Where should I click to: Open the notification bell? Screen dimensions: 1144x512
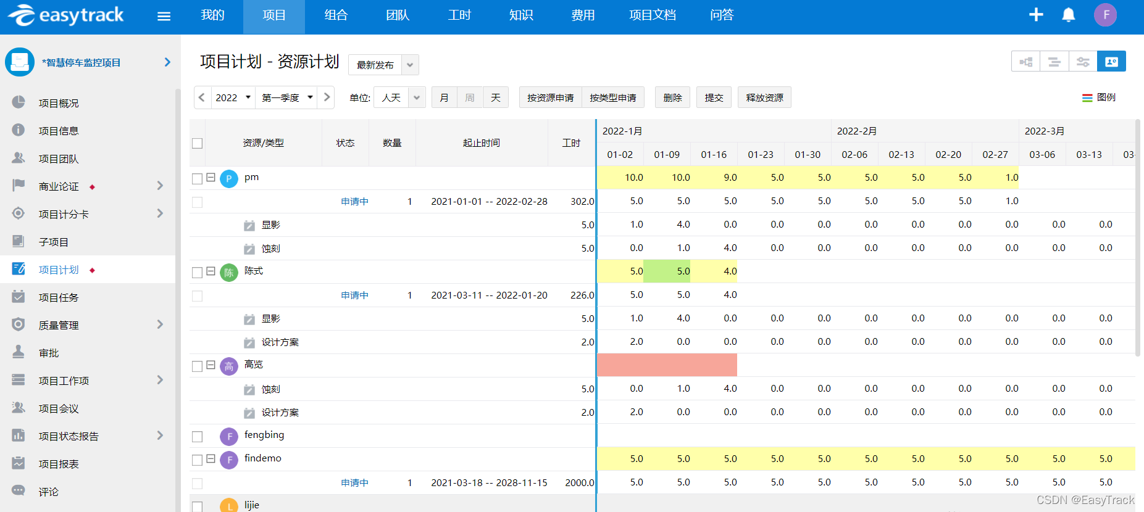click(x=1068, y=15)
